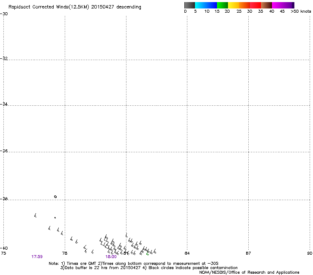The width and height of the screenshot is (313, 275).
Task: Click the '75' longitude axis label
Action: [3, 253]
